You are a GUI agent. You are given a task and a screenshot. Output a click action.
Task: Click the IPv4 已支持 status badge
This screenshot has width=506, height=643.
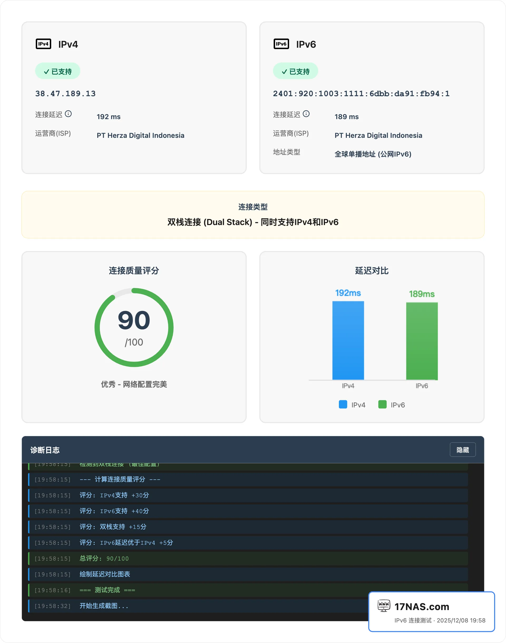tap(58, 71)
